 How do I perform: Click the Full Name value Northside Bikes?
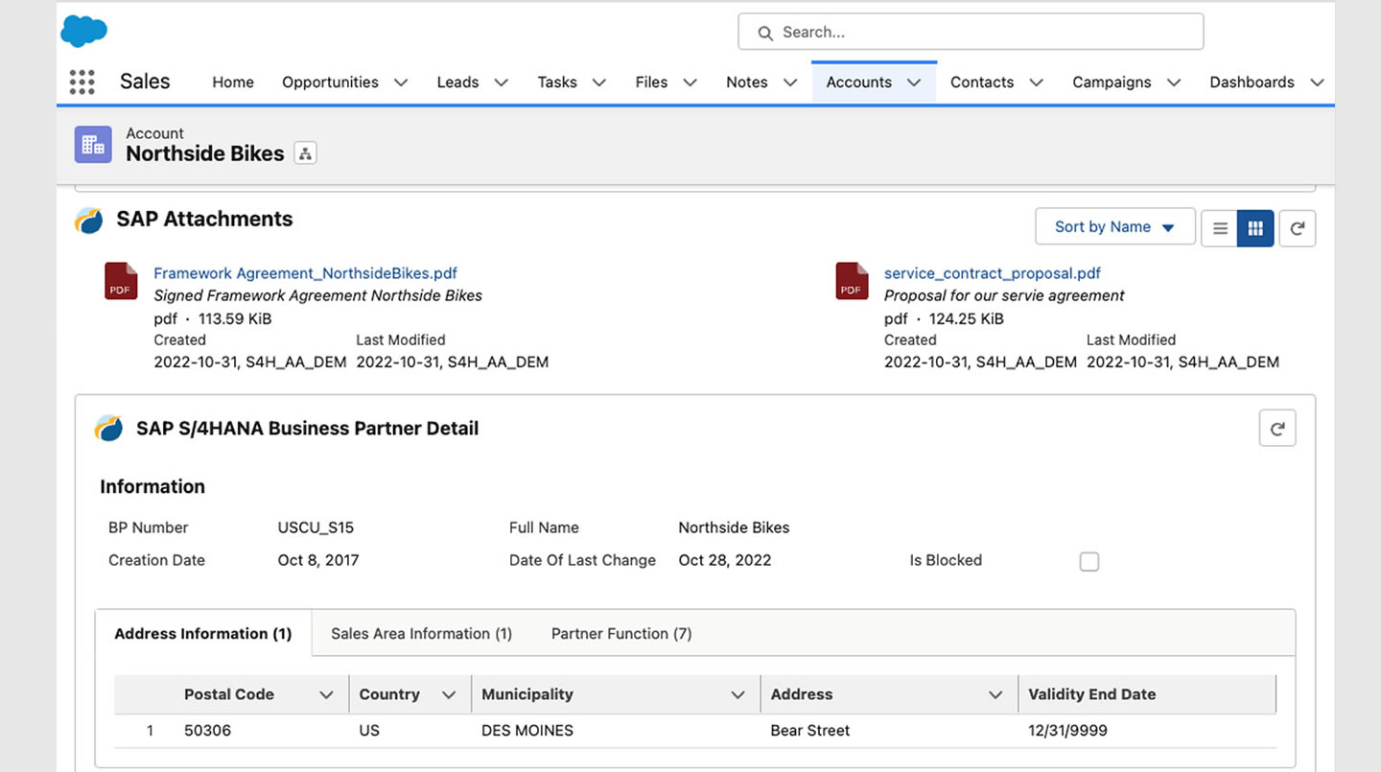coord(734,527)
